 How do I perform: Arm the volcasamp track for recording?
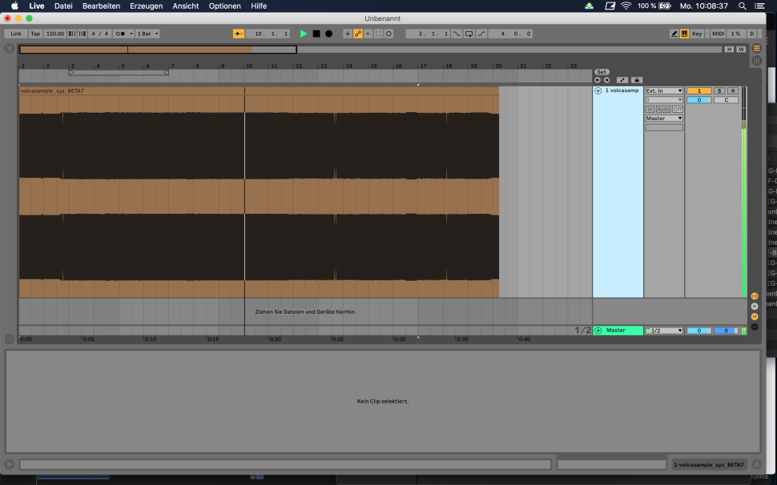[733, 91]
